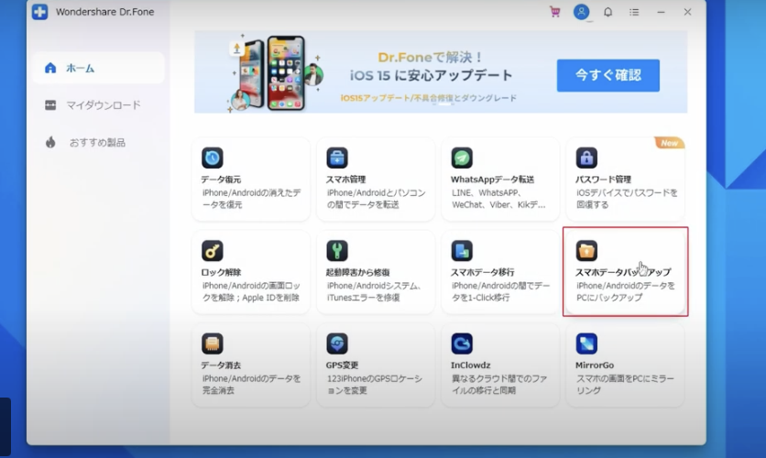Open the InClowdz cloud icon
766x458 pixels.
click(x=462, y=343)
